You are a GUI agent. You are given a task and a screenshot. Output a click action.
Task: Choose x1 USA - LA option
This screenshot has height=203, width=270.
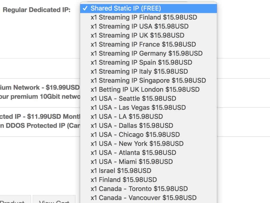(148, 116)
